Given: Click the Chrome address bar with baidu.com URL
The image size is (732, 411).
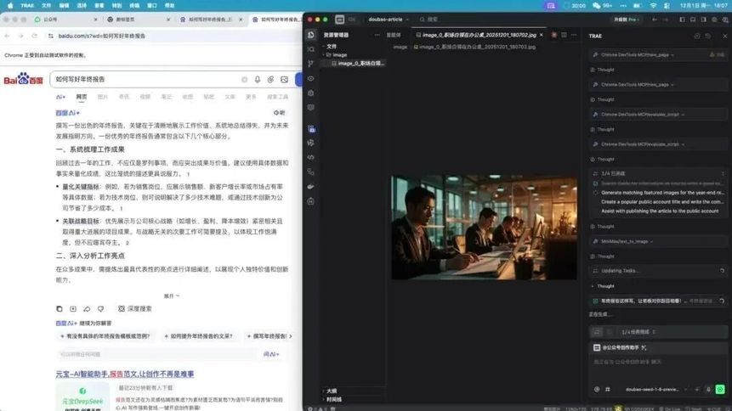Looking at the screenshot, I should point(173,36).
